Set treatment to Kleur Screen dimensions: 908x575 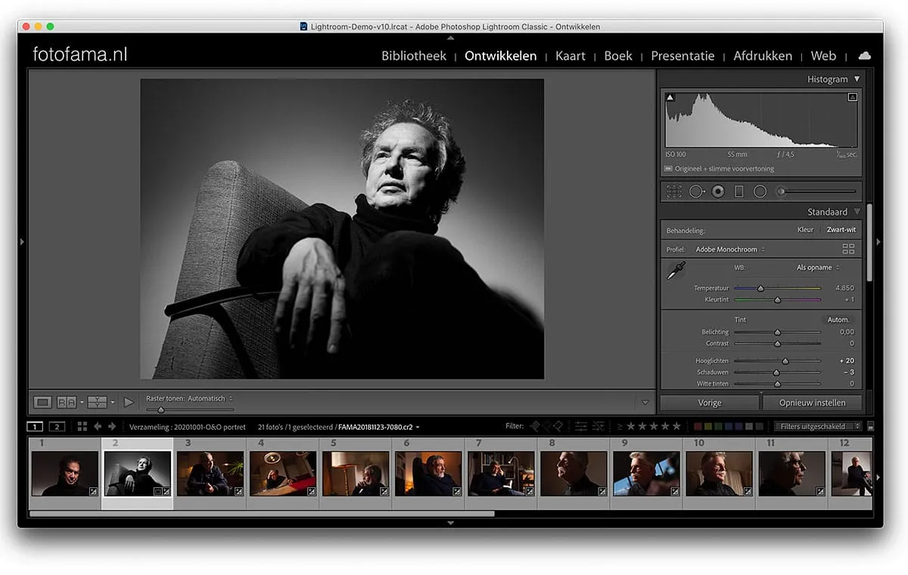(805, 230)
